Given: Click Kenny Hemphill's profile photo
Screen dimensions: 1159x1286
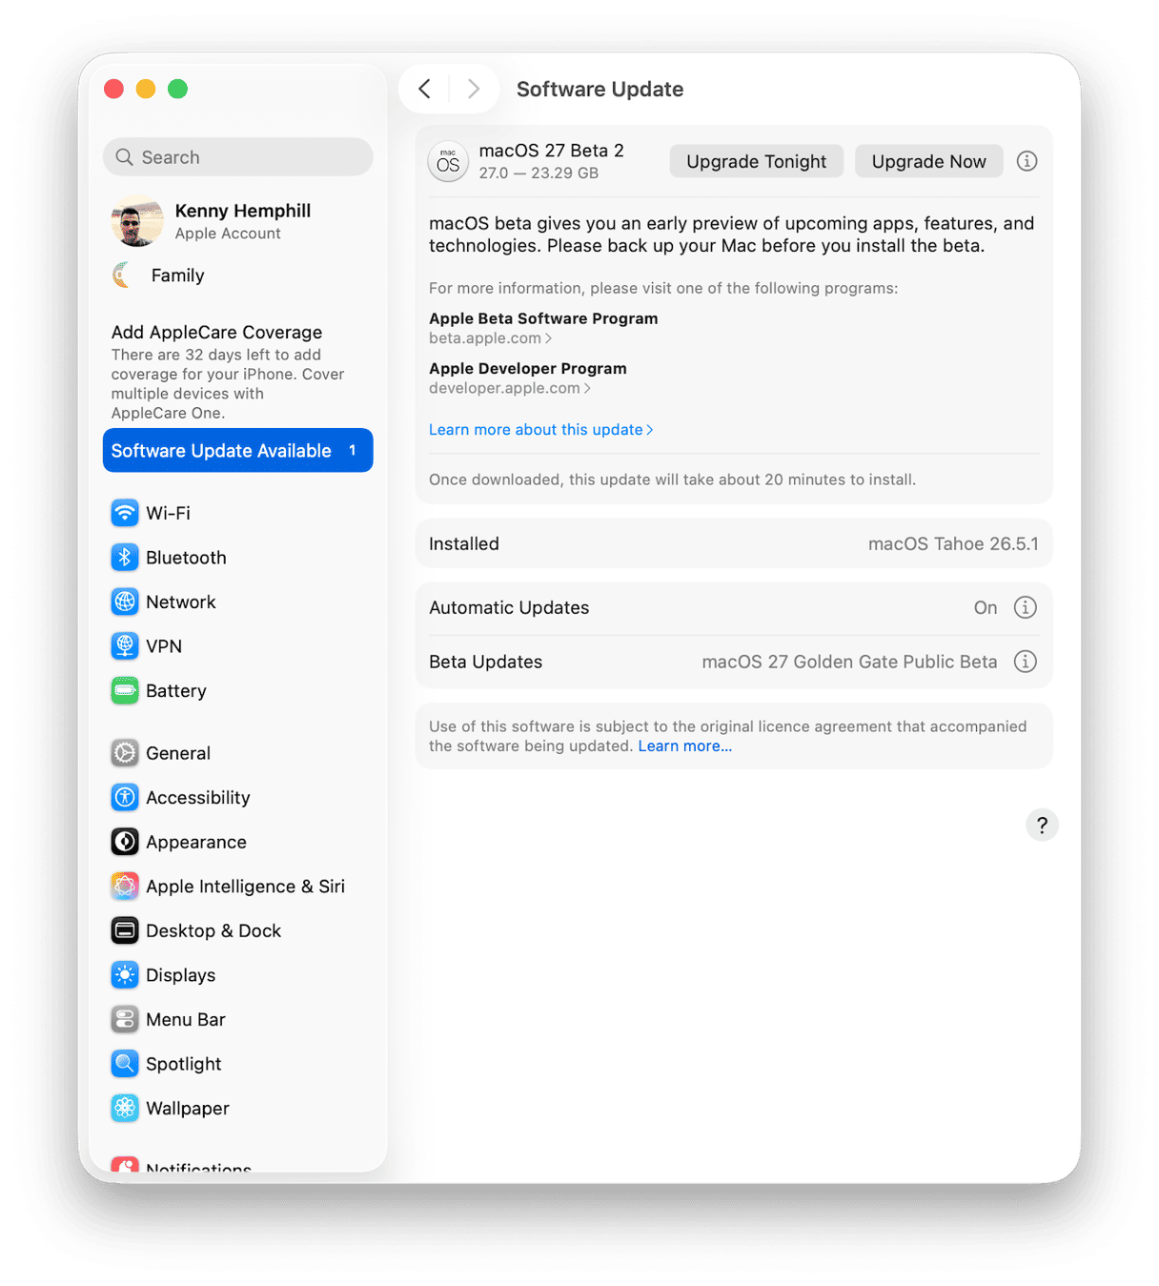Looking at the screenshot, I should pyautogui.click(x=137, y=221).
